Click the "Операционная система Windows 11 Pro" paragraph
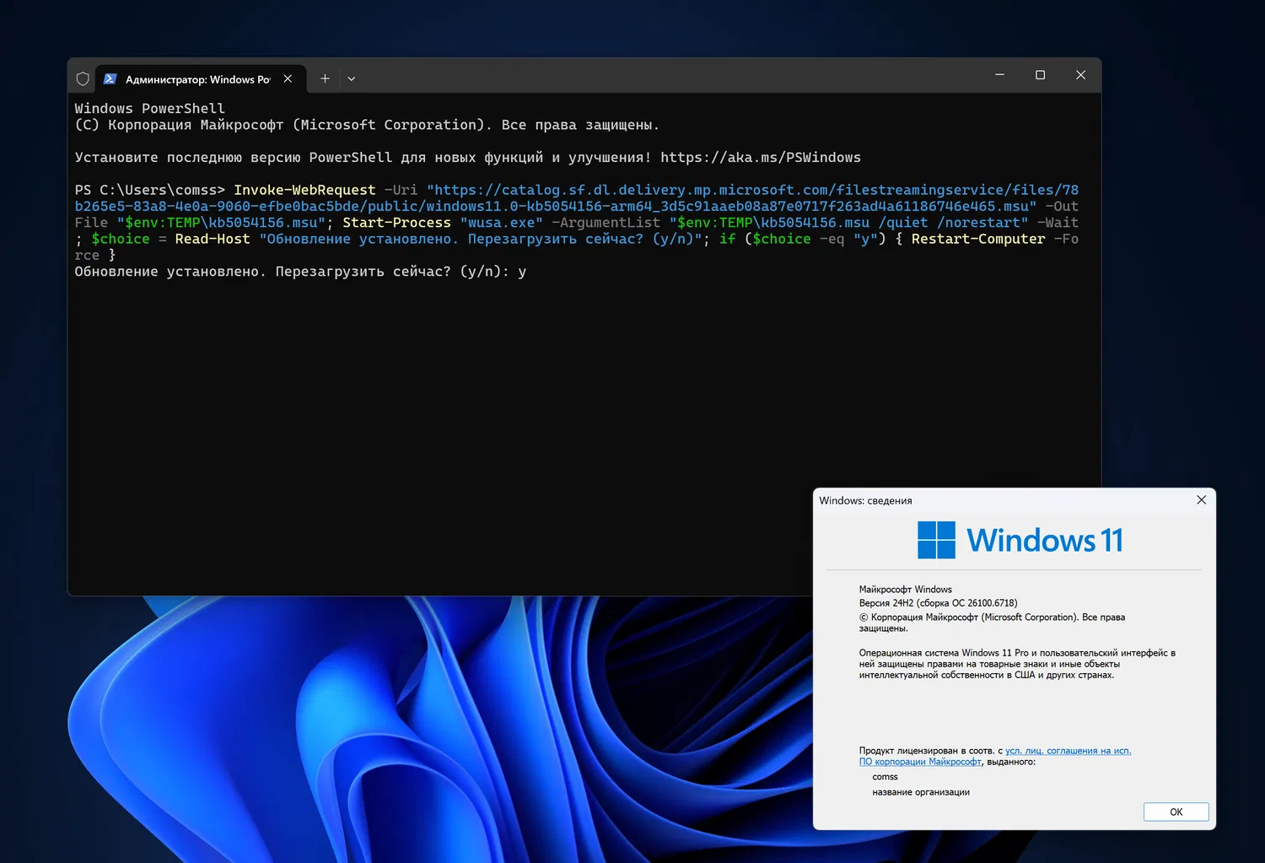Image resolution: width=1265 pixels, height=863 pixels. coord(1017,664)
